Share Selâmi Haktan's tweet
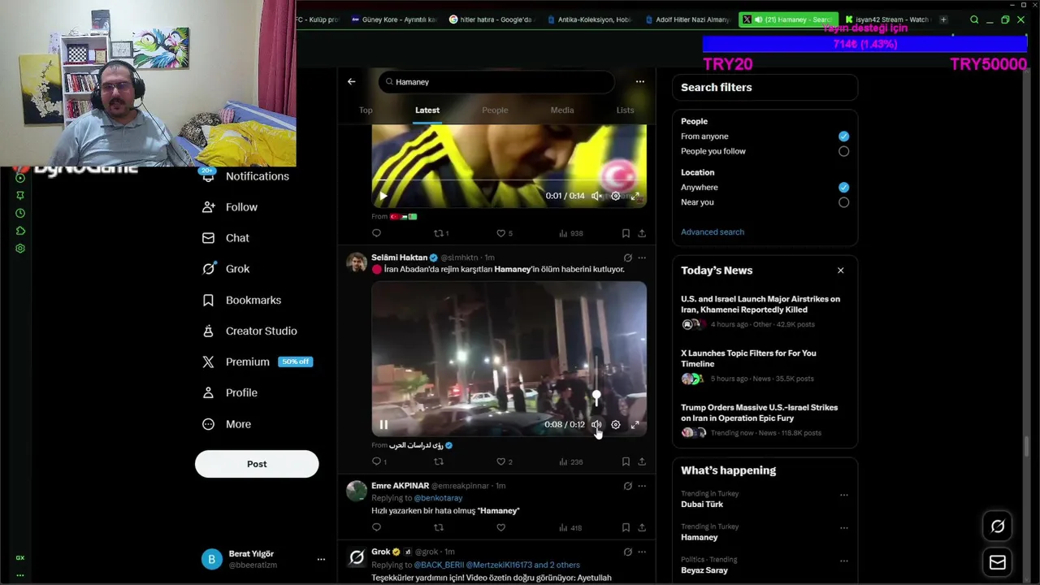The height and width of the screenshot is (585, 1040). click(641, 461)
